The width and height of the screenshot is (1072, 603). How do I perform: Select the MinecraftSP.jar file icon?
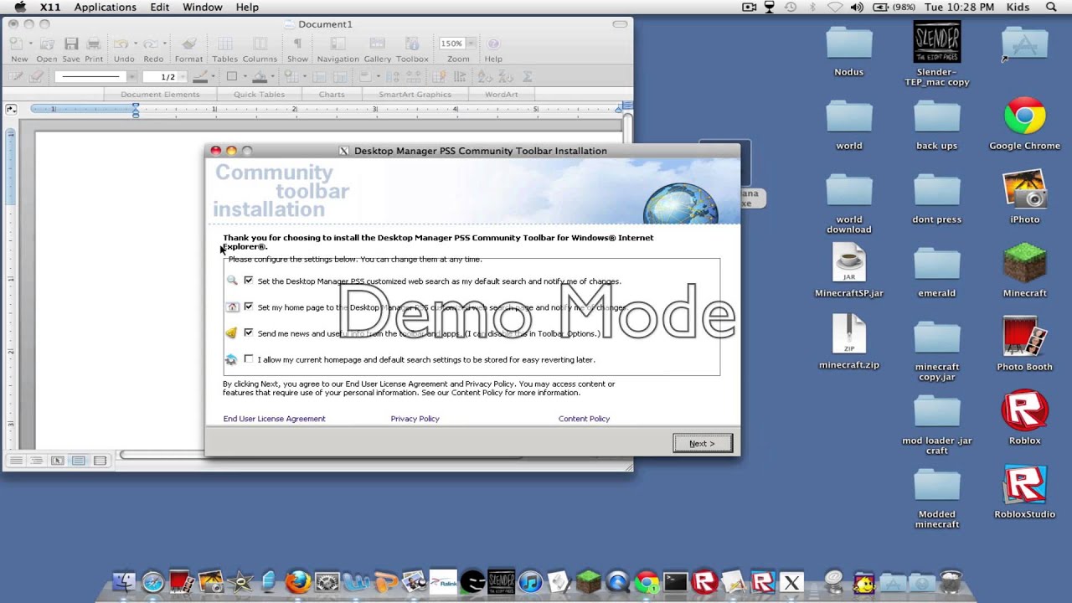click(849, 264)
